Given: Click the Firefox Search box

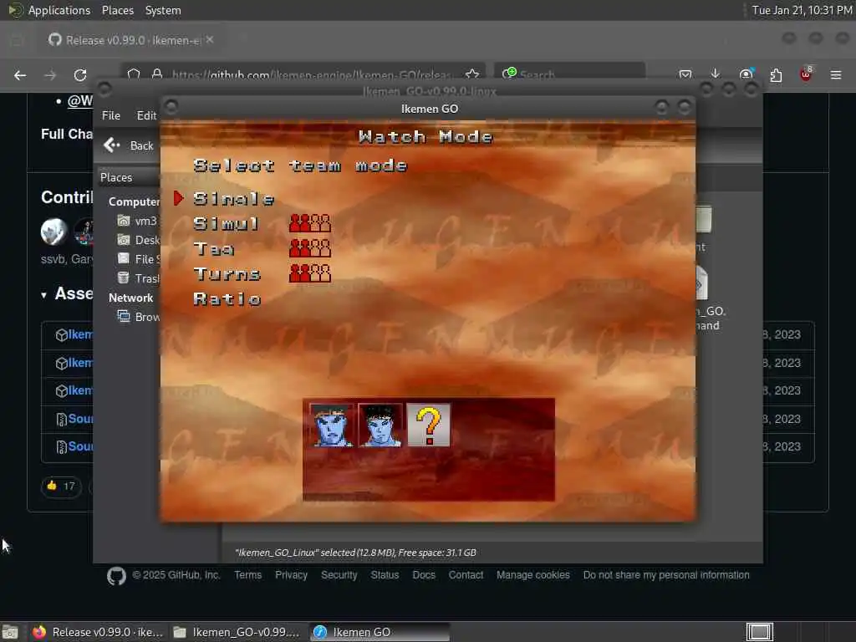Looking at the screenshot, I should 570,74.
